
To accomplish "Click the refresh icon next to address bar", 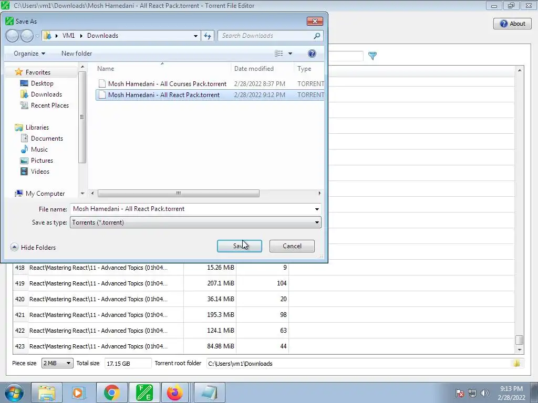I will click(x=208, y=36).
